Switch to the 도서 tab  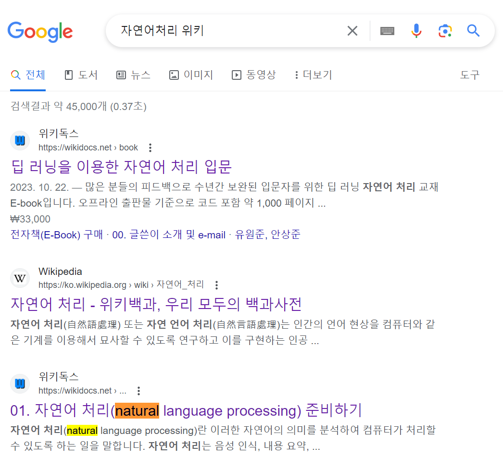(x=81, y=74)
